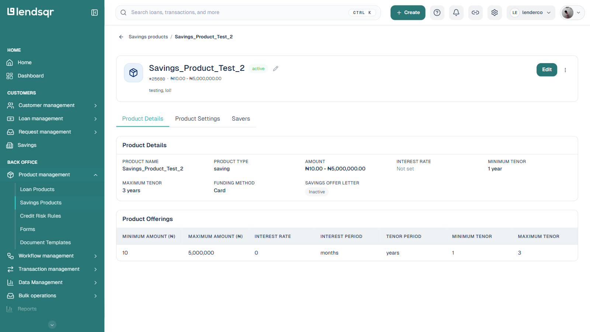
Task: Click the Tenor Period column header
Action: pyautogui.click(x=403, y=236)
